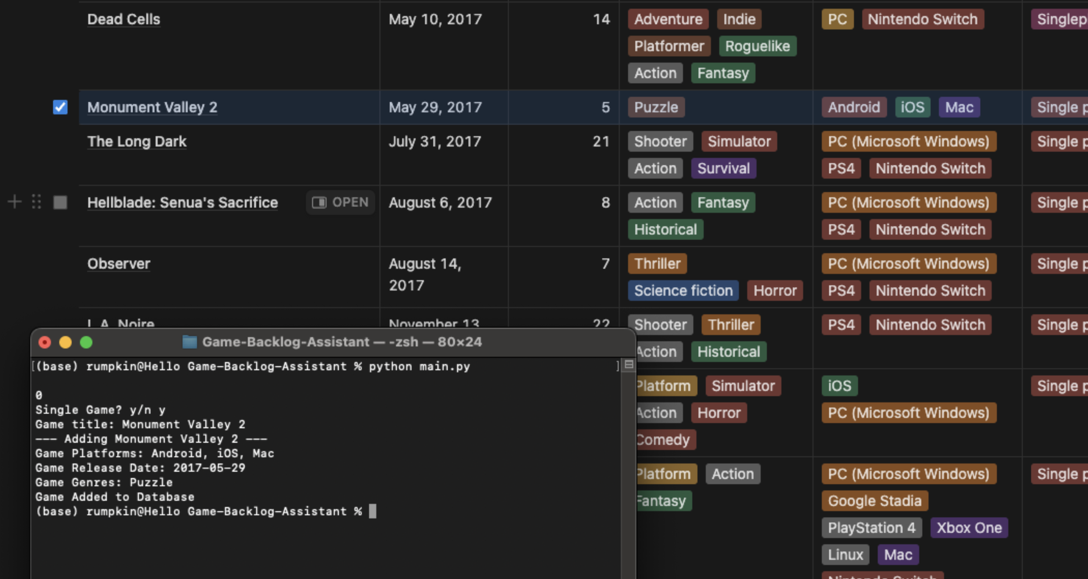Click the side-peek icon in OPEN button

(319, 202)
